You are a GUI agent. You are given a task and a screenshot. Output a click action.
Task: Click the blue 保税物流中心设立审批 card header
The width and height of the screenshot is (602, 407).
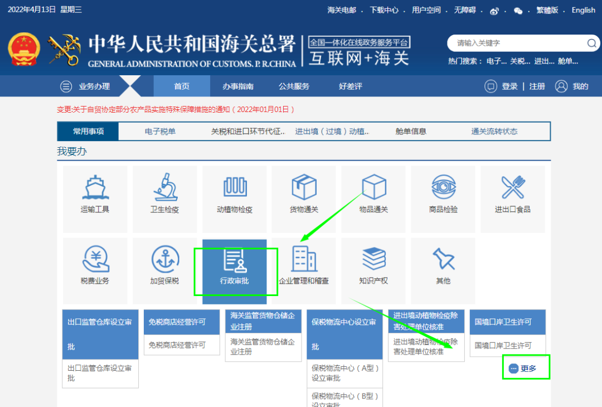[x=345, y=335]
